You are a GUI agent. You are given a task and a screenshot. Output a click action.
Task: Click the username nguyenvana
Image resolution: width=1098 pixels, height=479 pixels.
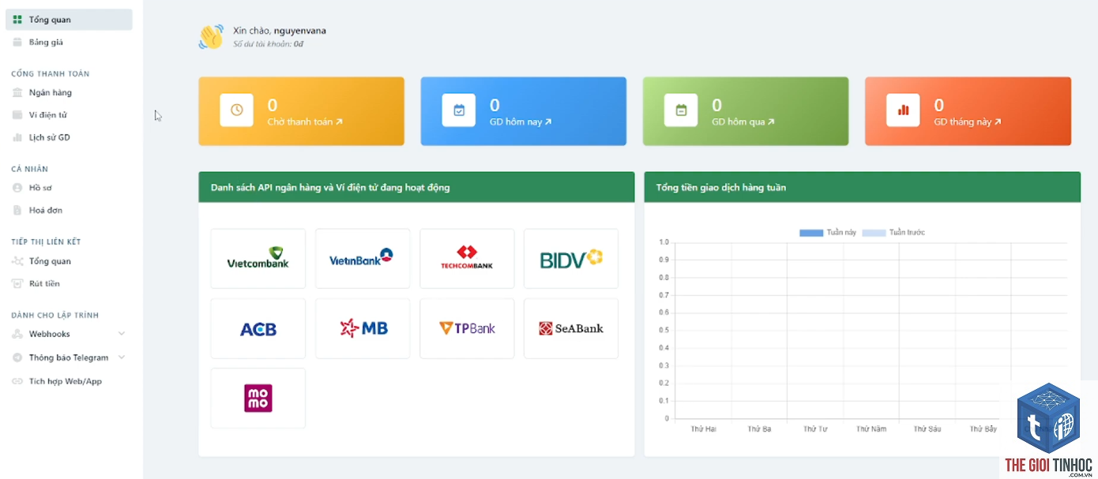point(300,31)
